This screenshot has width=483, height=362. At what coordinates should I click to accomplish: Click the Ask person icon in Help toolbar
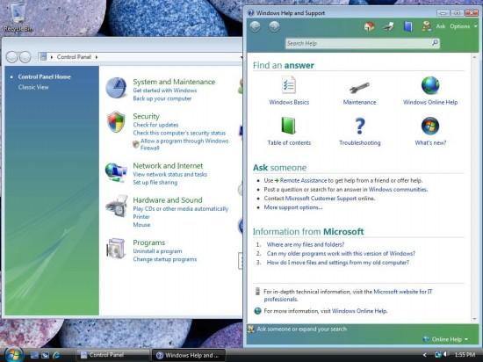(426, 26)
